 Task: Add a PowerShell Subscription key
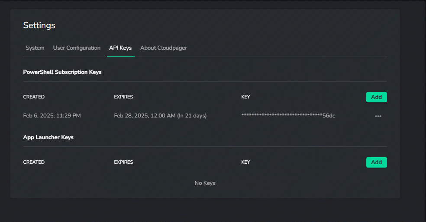point(376,97)
